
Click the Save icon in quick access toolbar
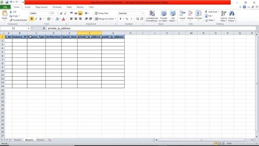[x=7, y=2]
